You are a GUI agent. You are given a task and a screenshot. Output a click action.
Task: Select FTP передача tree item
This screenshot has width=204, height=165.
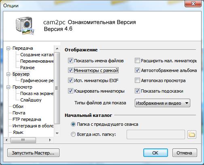pos(27,119)
